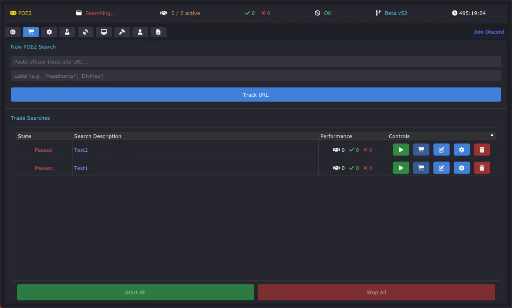Edit the Test2 search entry
This screenshot has width=512, height=308.
pyautogui.click(x=441, y=150)
